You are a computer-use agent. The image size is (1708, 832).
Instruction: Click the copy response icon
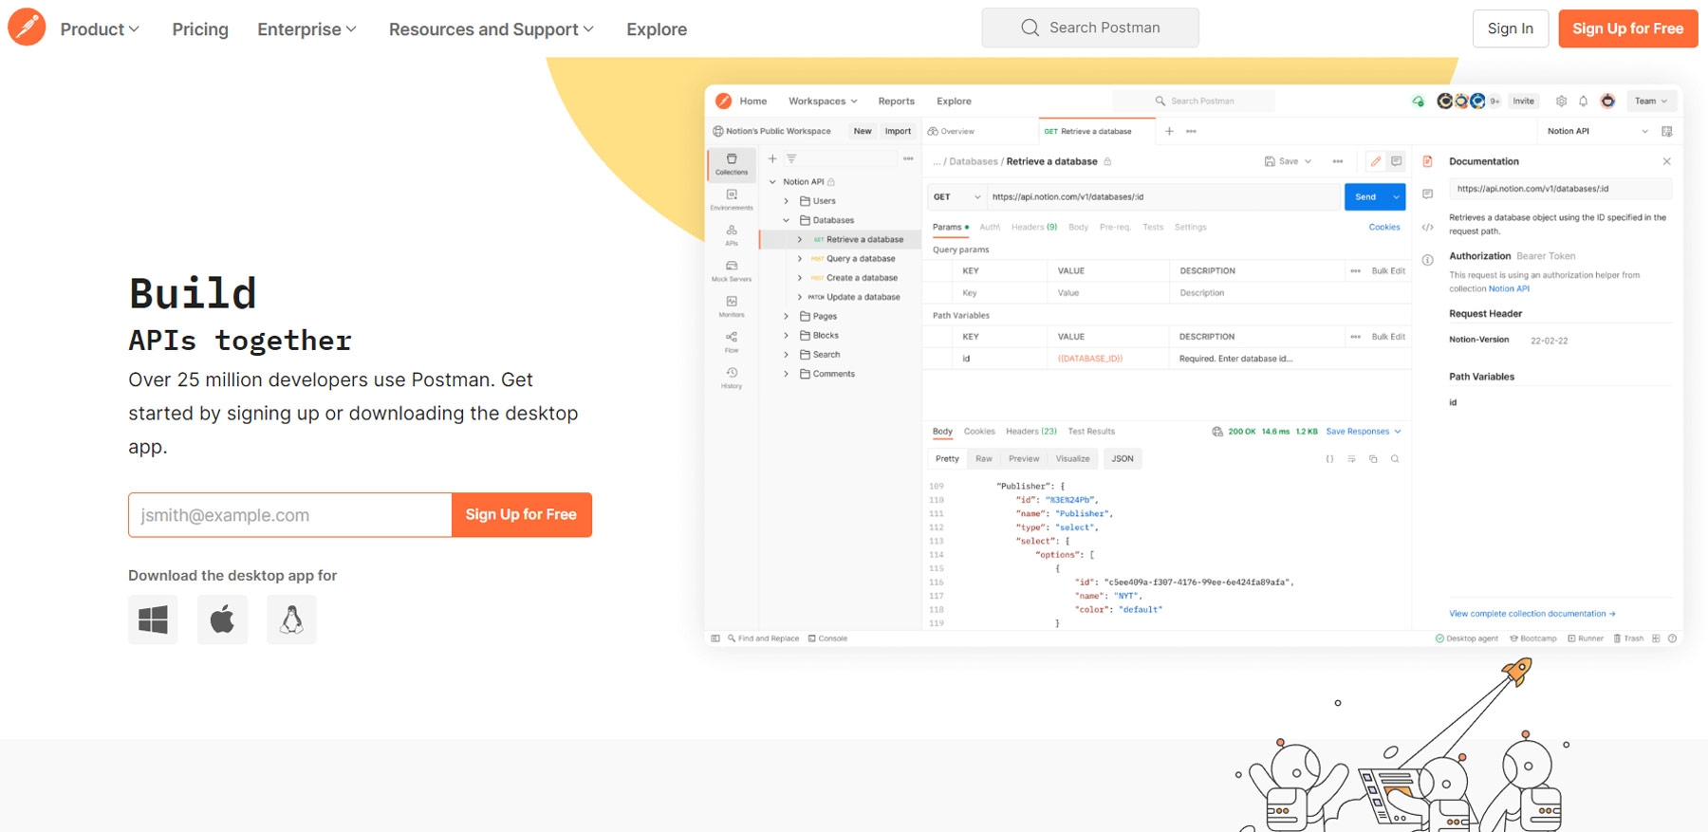1373,459
